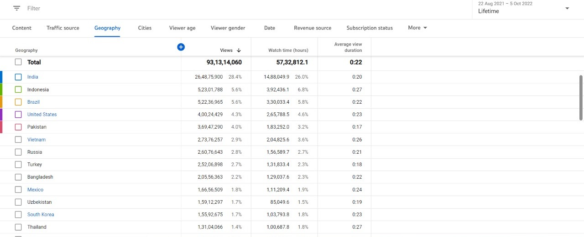Click the Turkey row label

coord(35,165)
